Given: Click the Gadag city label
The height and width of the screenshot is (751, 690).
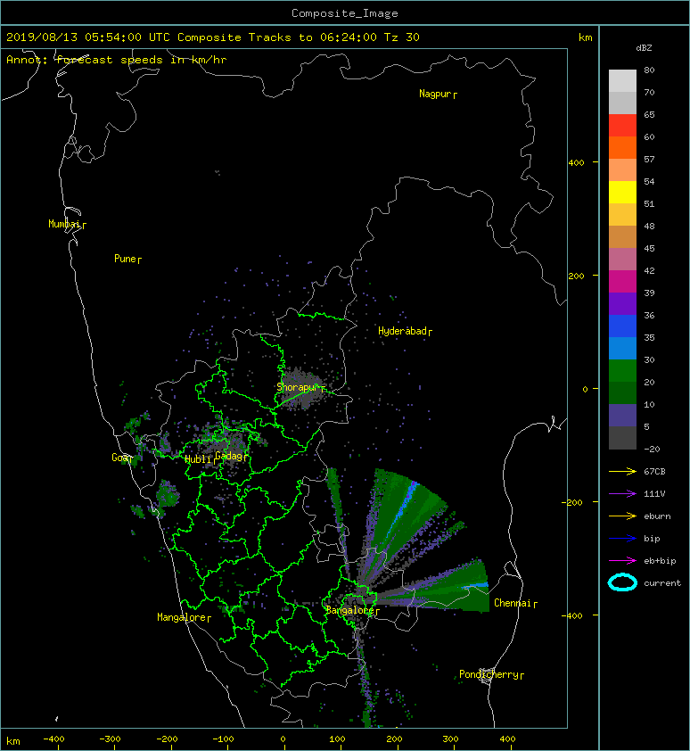Looking at the screenshot, I should (x=229, y=456).
